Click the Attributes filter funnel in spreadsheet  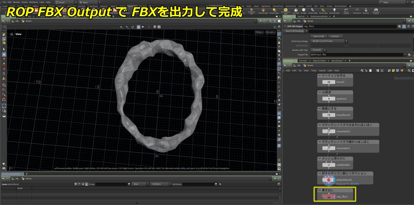(216, 184)
